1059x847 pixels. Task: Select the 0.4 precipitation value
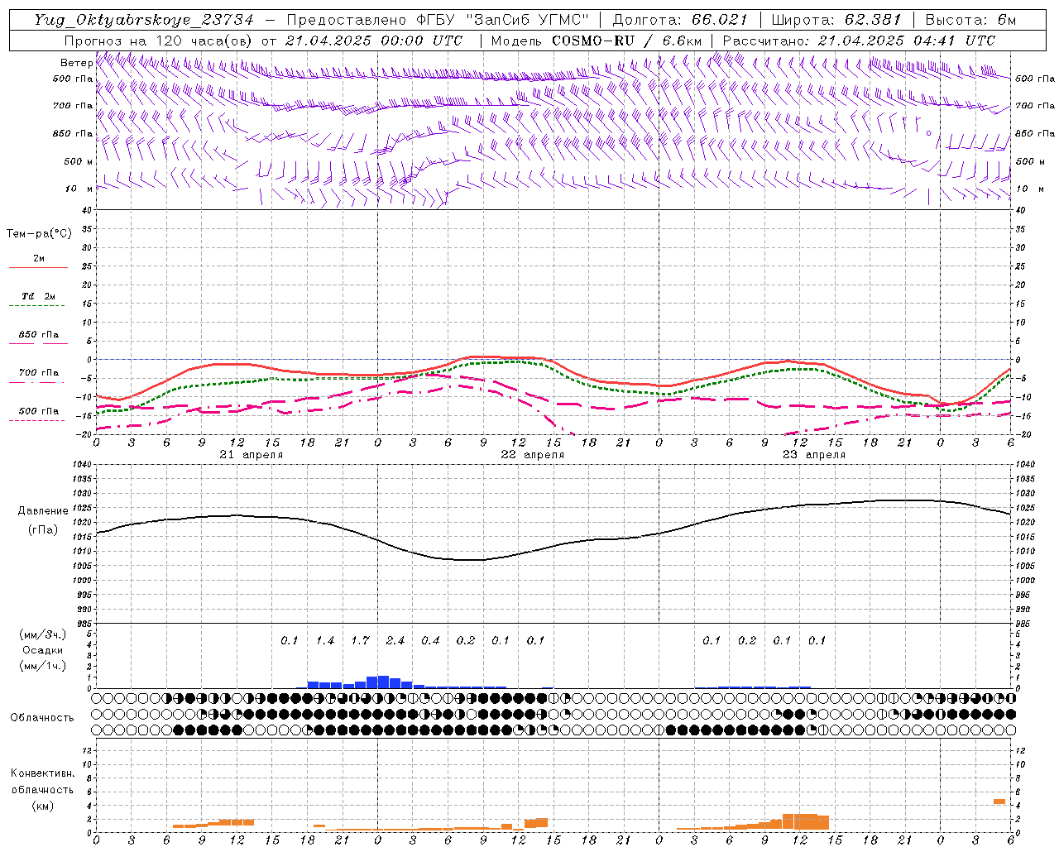pos(430,640)
